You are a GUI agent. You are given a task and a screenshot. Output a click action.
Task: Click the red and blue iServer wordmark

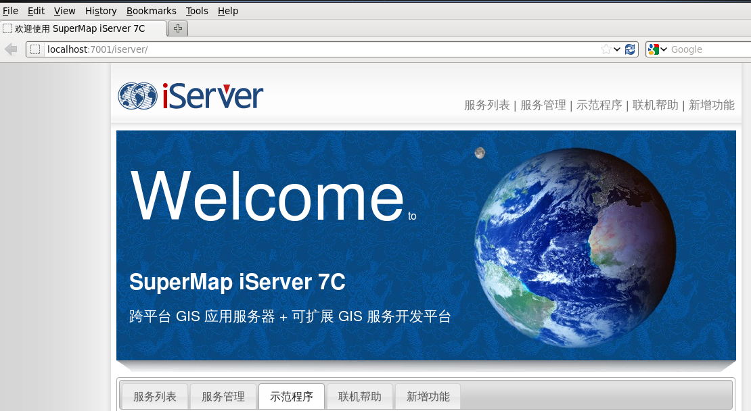212,96
